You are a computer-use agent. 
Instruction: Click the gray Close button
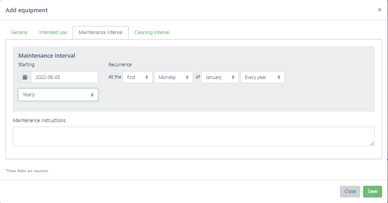[350, 192]
